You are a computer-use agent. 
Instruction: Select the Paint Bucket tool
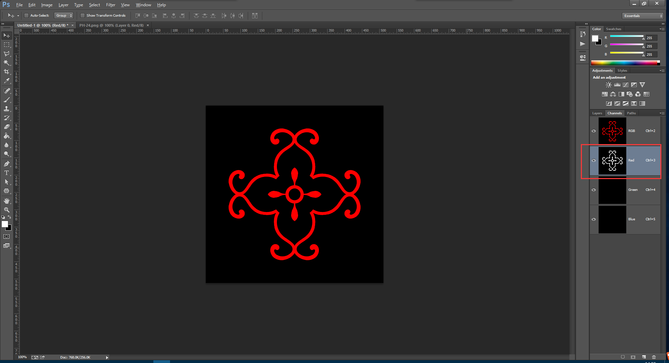pyautogui.click(x=7, y=136)
